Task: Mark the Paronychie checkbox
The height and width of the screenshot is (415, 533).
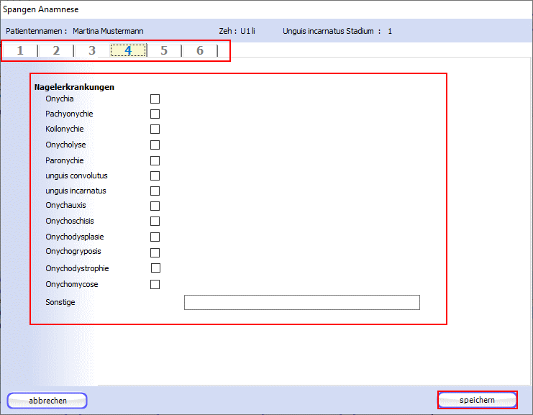Action: point(155,161)
